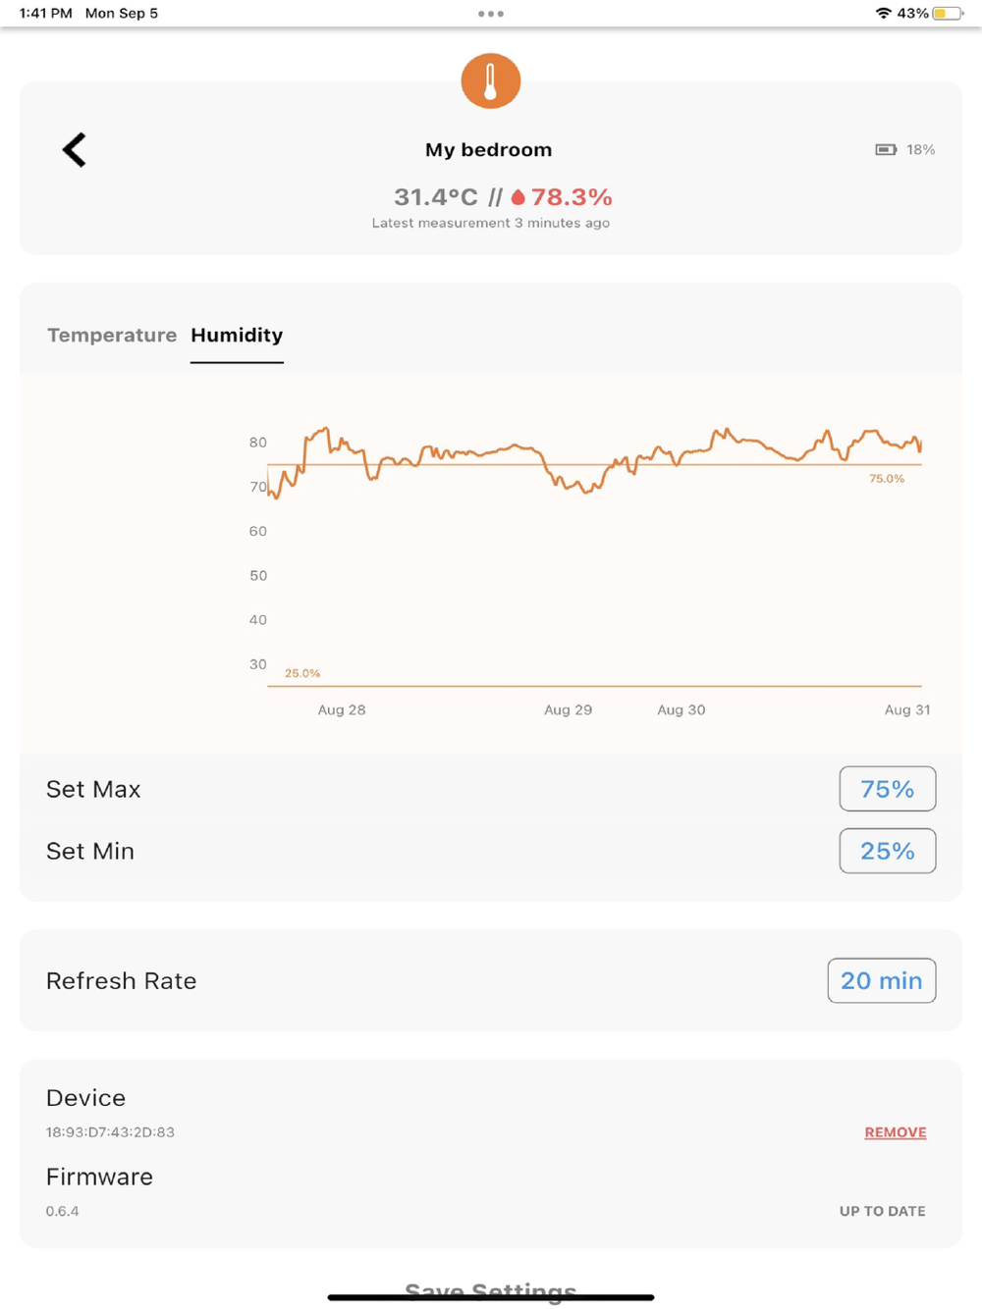Tap the back arrow icon
This screenshot has width=982, height=1309.
coord(75,150)
